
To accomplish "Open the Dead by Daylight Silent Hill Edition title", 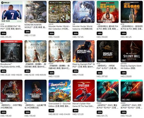I will (x=131, y=67).
